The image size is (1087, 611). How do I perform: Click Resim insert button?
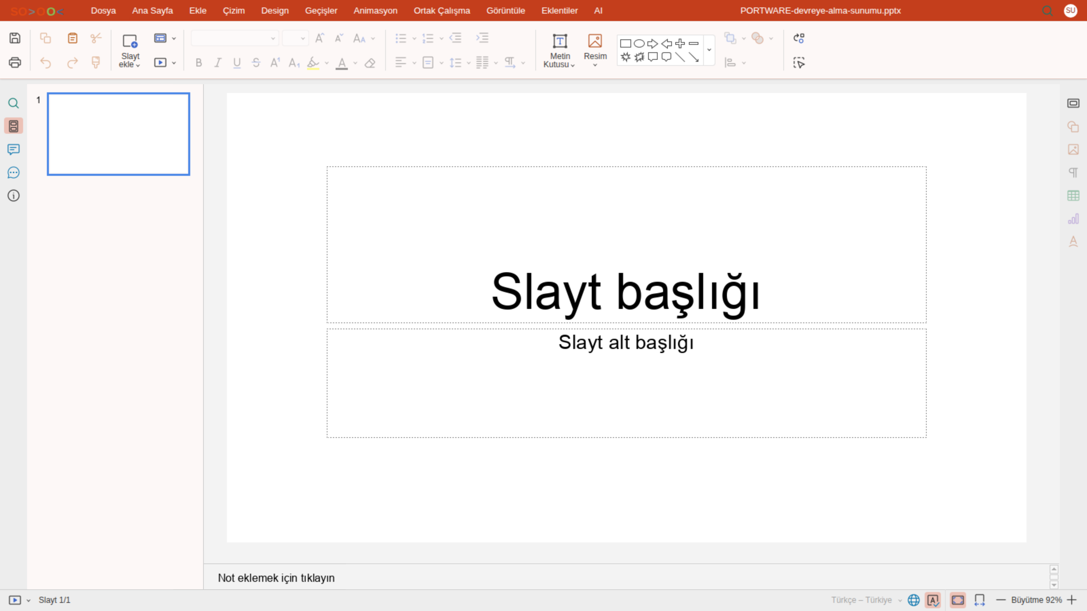(x=595, y=50)
